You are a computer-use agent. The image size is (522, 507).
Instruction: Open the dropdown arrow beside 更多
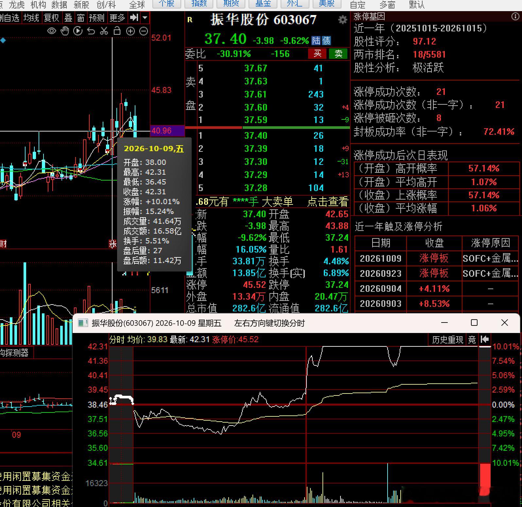[145, 18]
